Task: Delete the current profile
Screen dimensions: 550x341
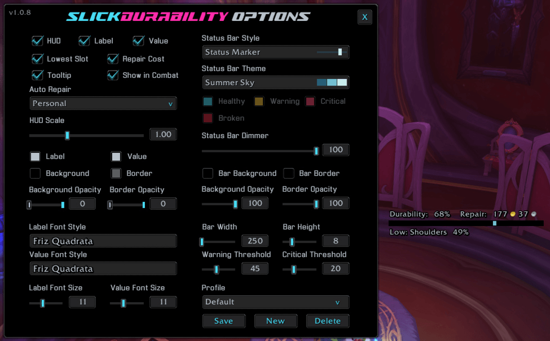Action: [x=328, y=321]
